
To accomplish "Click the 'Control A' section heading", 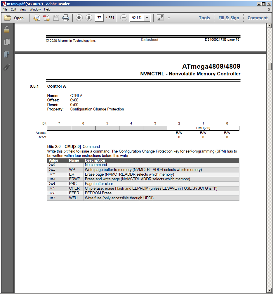I will pyautogui.click(x=56, y=86).
